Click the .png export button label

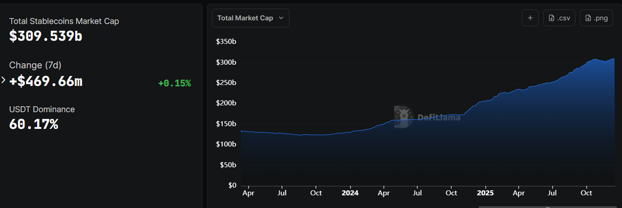(x=600, y=18)
